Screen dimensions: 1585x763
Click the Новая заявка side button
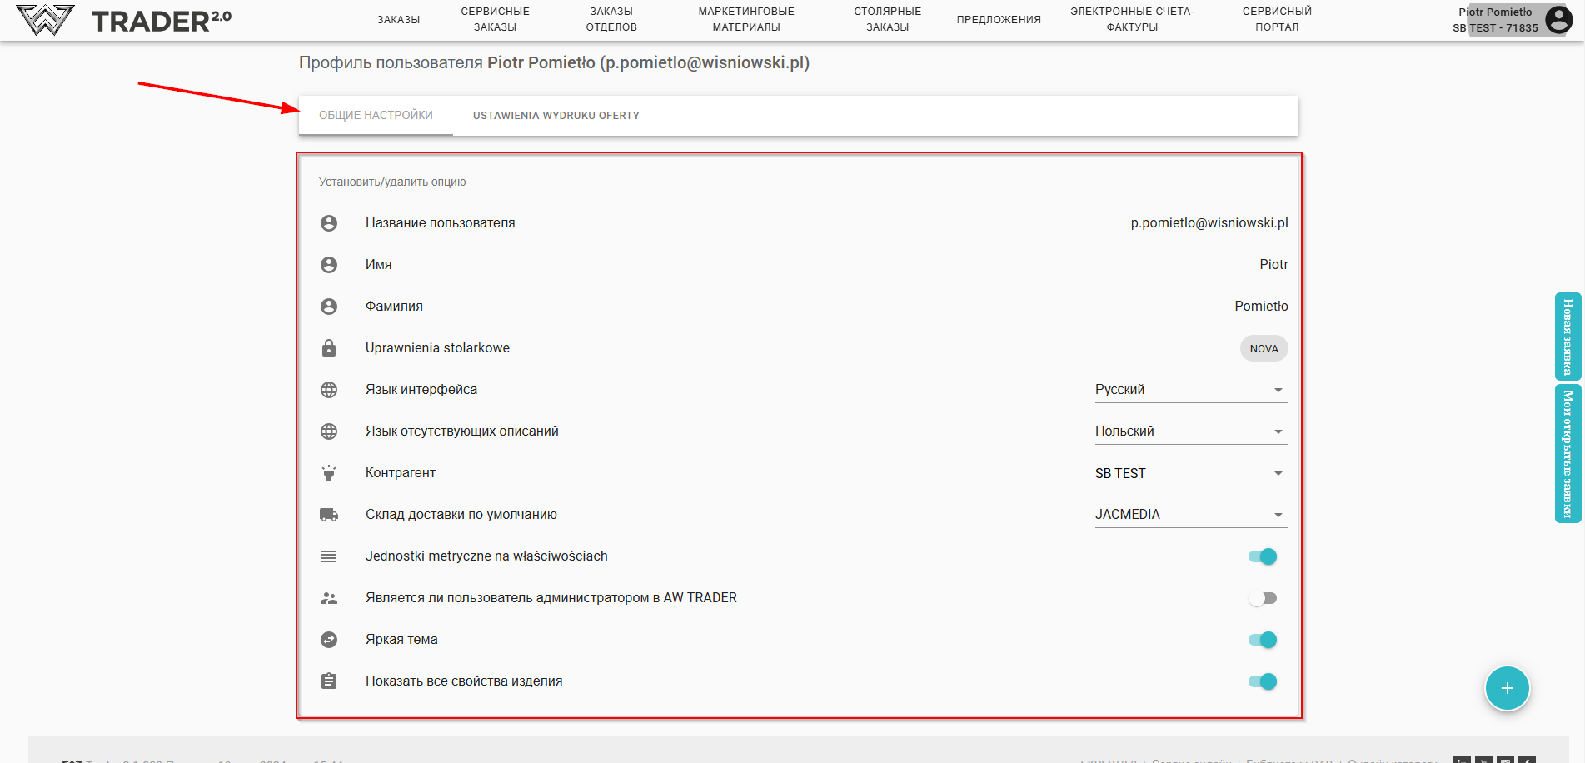point(1568,337)
